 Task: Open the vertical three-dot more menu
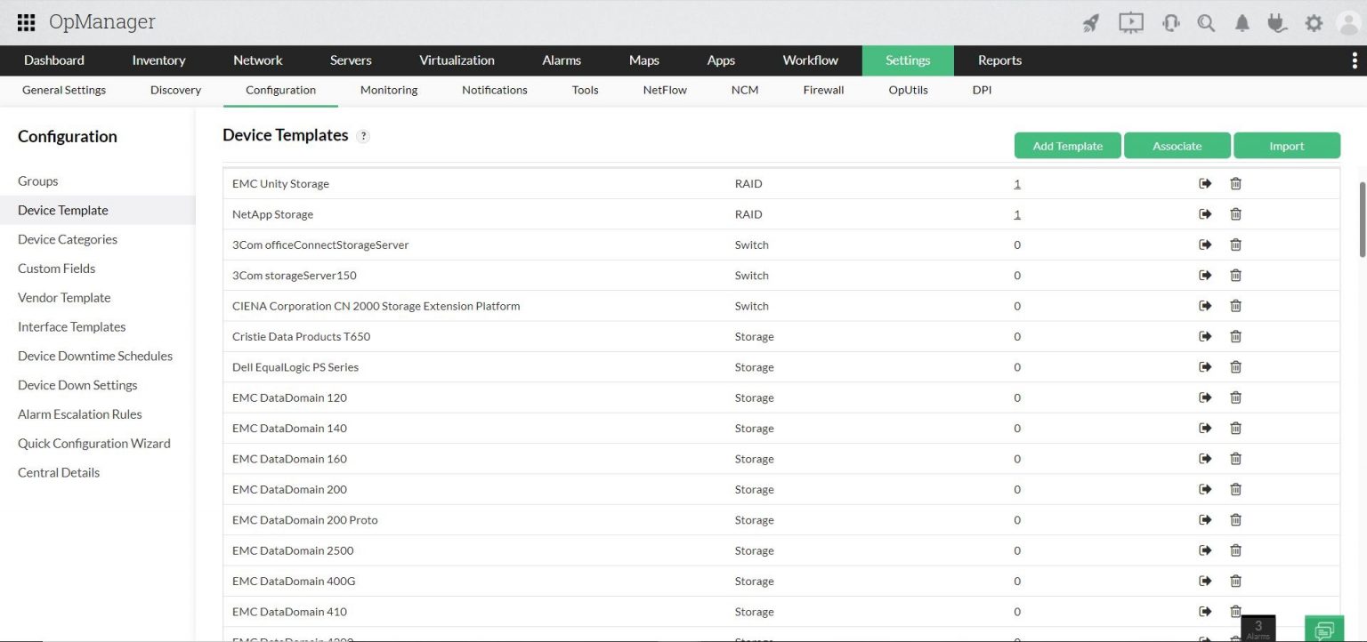pyautogui.click(x=1355, y=60)
